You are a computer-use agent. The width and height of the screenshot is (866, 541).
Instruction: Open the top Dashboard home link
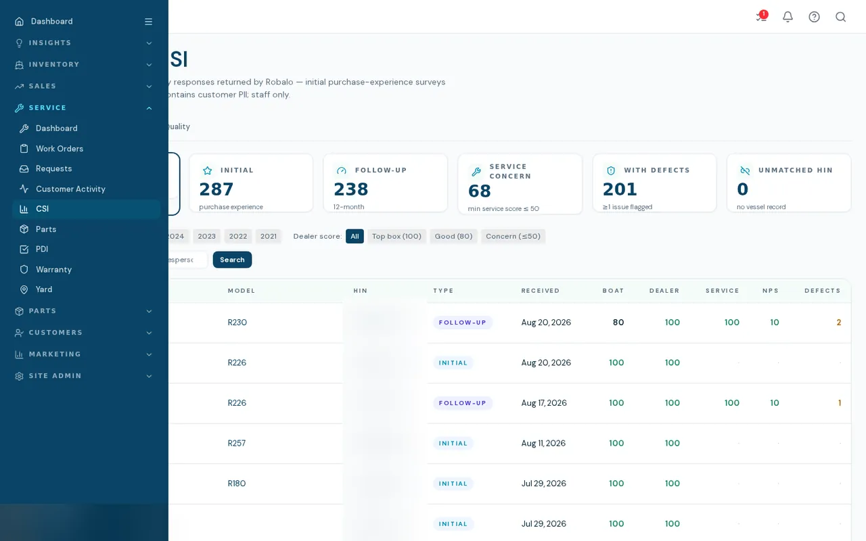click(x=51, y=22)
